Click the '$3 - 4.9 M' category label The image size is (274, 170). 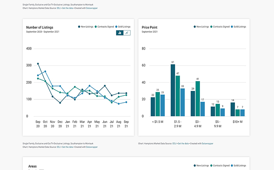(198, 124)
